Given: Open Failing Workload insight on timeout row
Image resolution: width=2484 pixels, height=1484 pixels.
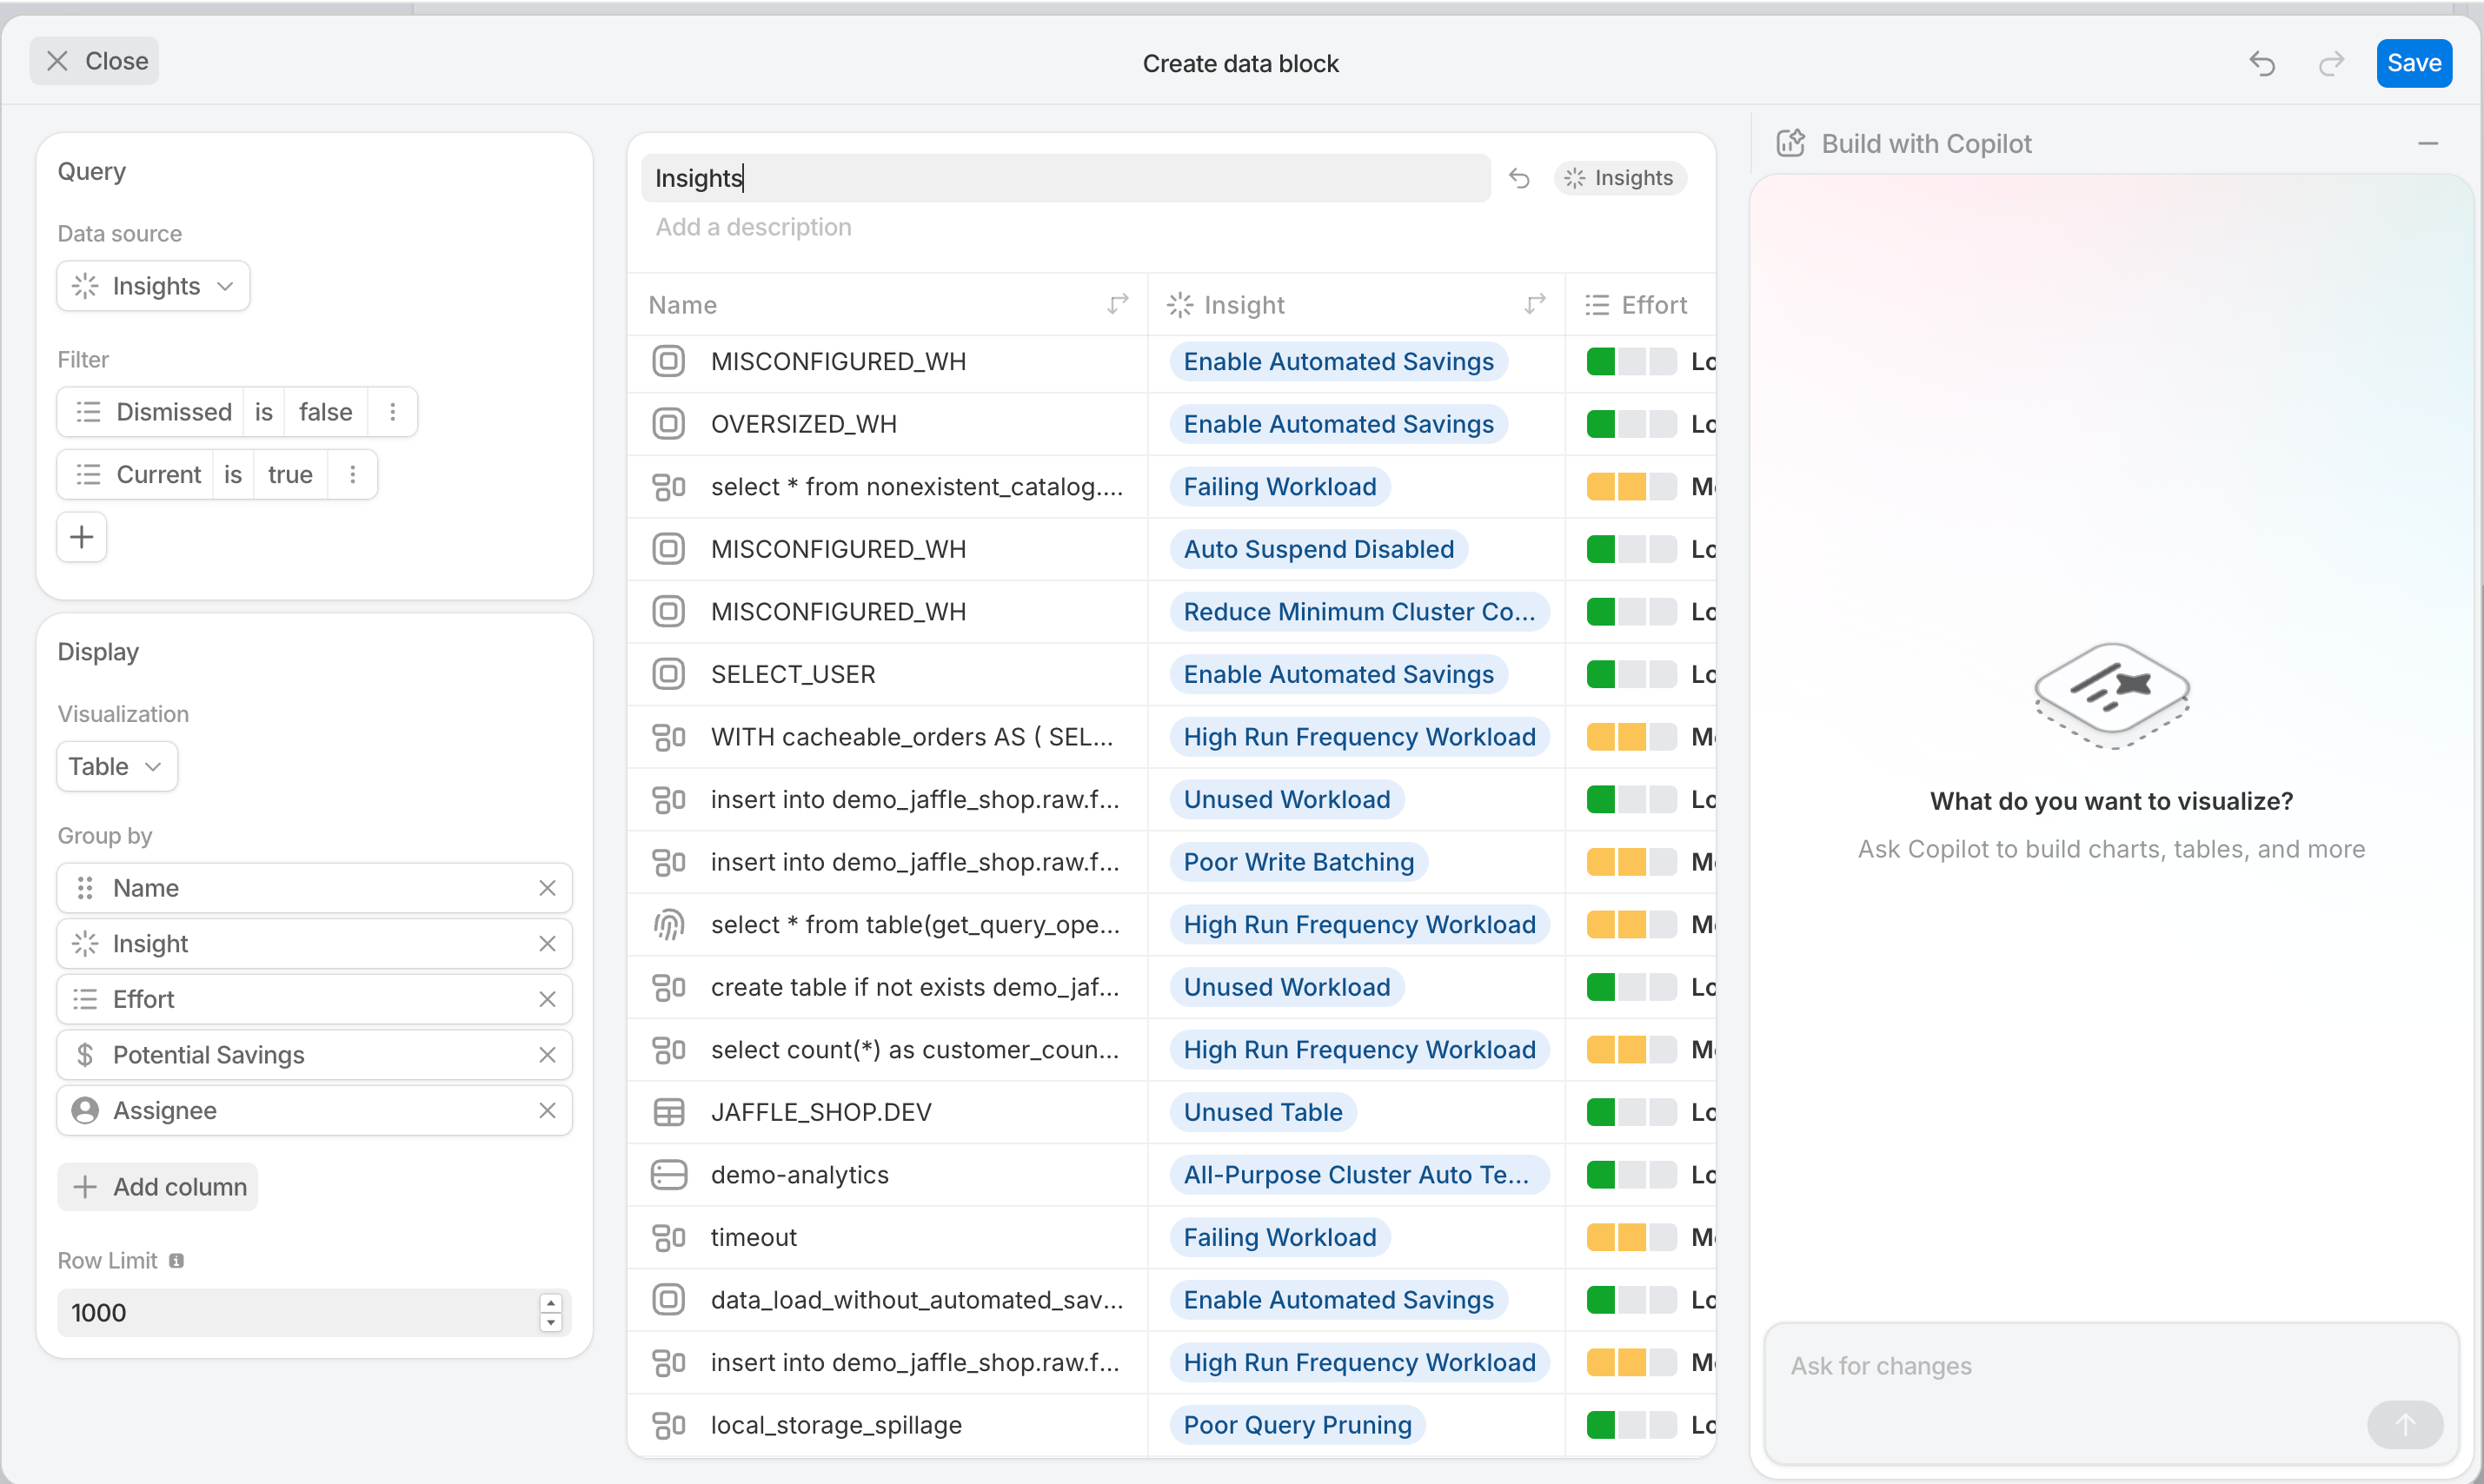Looking at the screenshot, I should [1280, 1237].
